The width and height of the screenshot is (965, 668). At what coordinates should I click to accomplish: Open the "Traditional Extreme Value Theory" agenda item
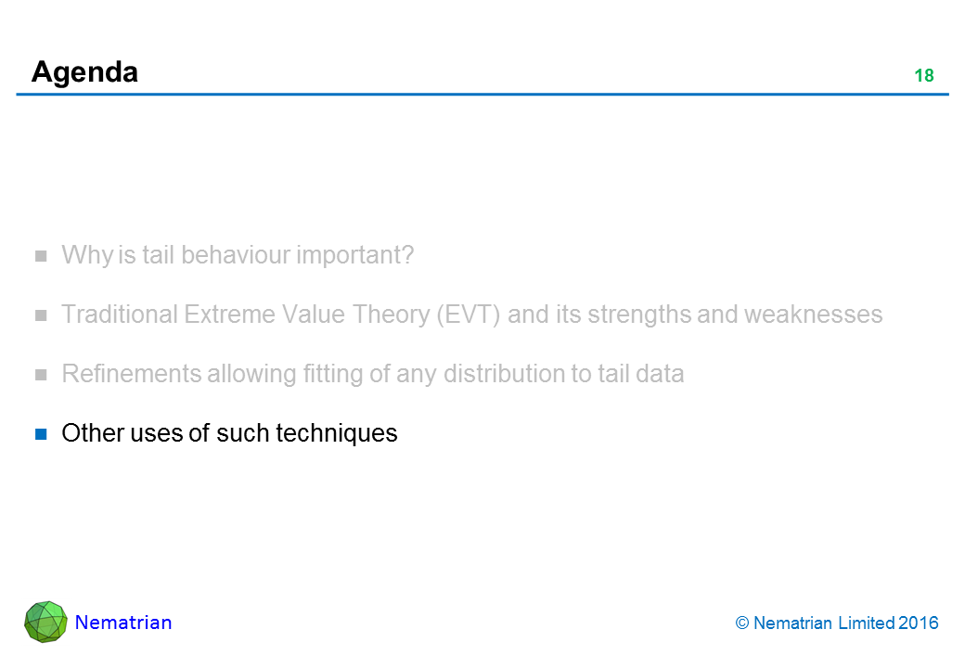[471, 315]
